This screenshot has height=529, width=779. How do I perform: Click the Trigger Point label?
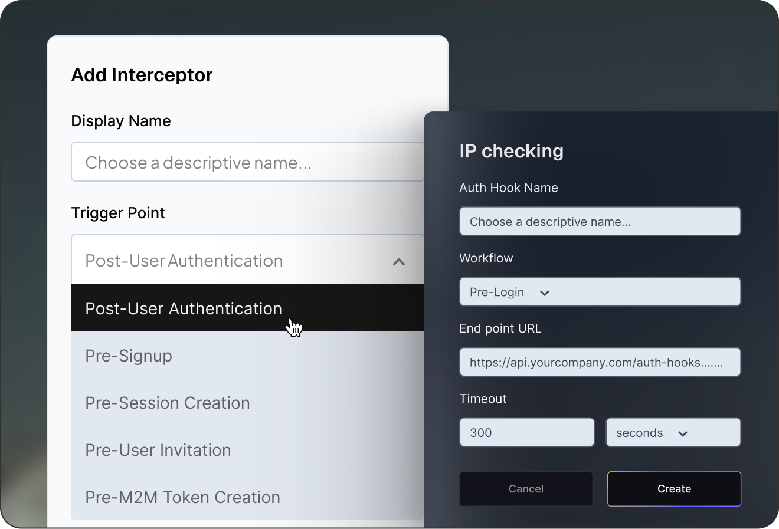(x=118, y=213)
